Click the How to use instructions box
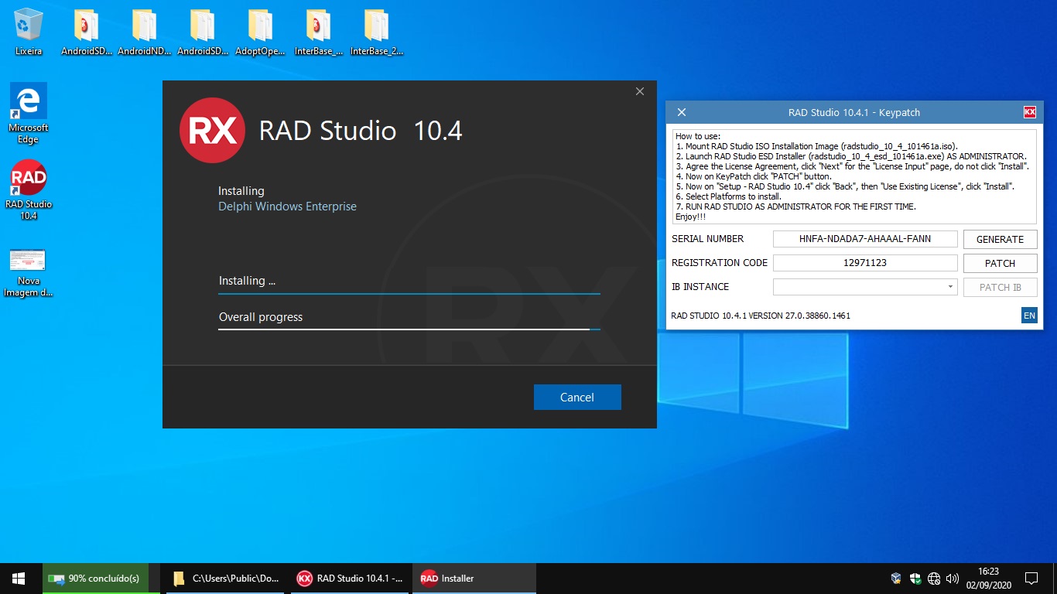The image size is (1057, 594). click(x=854, y=176)
